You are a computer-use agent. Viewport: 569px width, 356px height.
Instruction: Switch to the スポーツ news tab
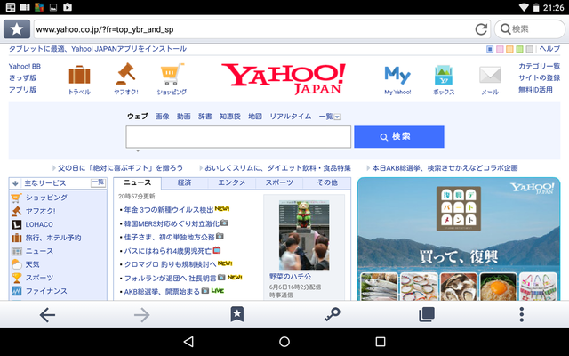click(278, 182)
